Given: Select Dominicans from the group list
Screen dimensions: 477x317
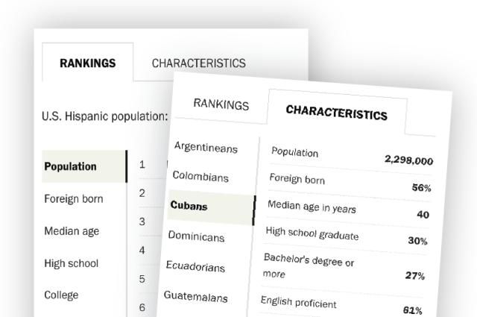Looking at the screenshot, I should [x=196, y=236].
